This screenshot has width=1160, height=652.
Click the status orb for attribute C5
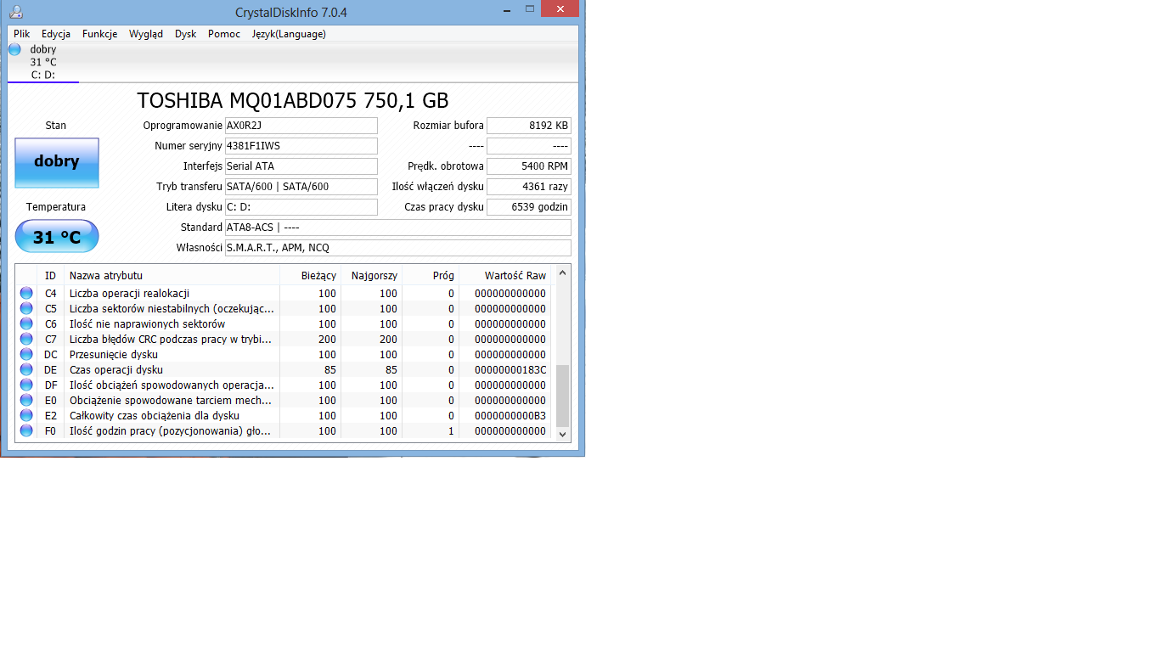coord(26,308)
